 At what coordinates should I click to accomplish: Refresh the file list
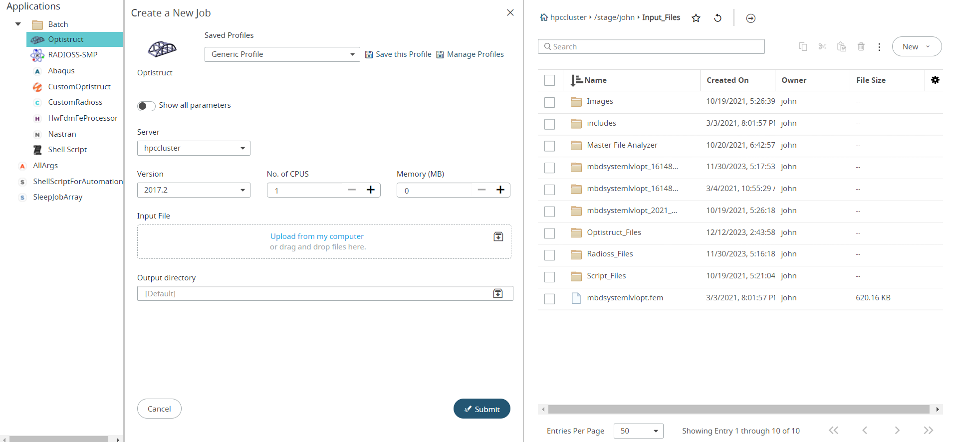click(717, 18)
